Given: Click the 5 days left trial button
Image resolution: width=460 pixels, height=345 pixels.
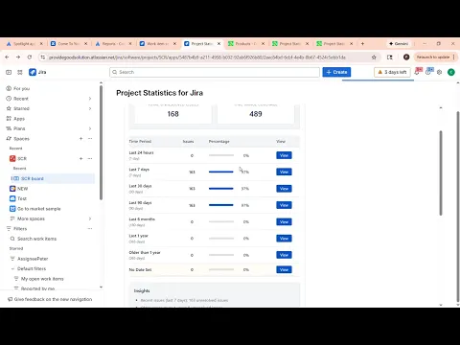Looking at the screenshot, I should (x=392, y=72).
